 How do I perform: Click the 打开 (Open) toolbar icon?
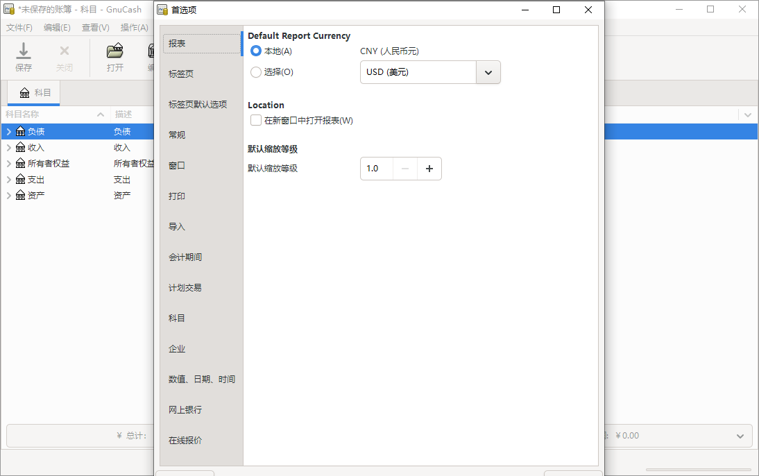(x=113, y=52)
